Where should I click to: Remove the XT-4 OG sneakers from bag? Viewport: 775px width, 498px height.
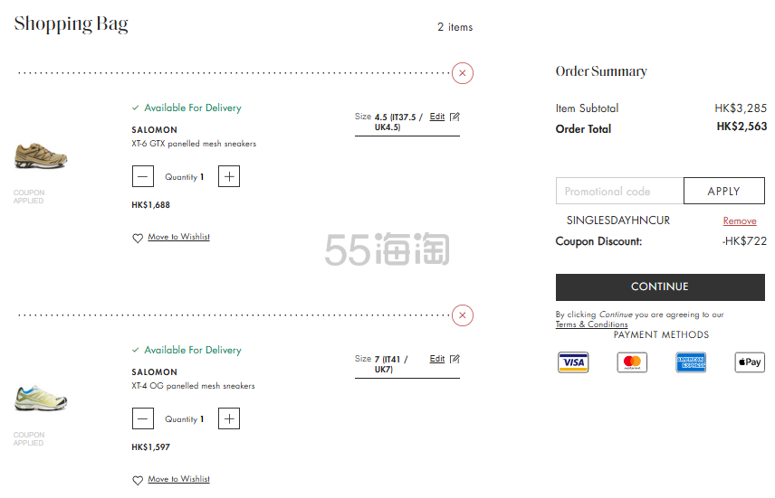point(463,315)
